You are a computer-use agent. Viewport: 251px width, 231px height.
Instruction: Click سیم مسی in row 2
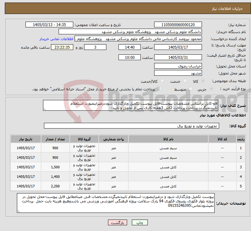point(168,157)
